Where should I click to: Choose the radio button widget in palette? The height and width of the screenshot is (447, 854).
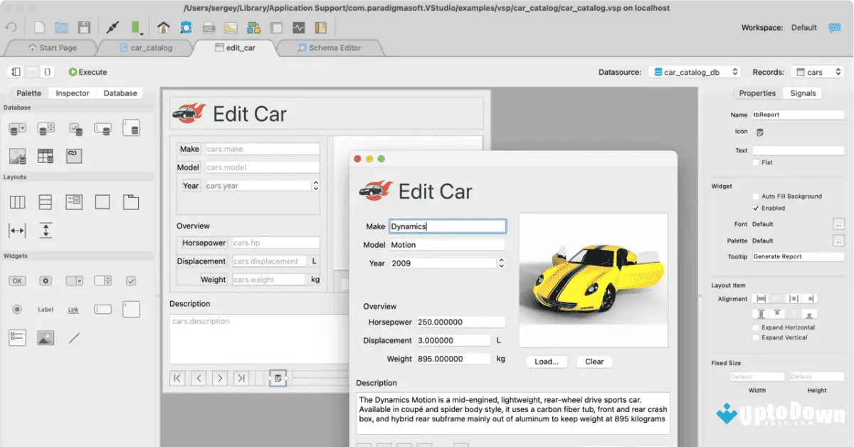click(x=17, y=309)
